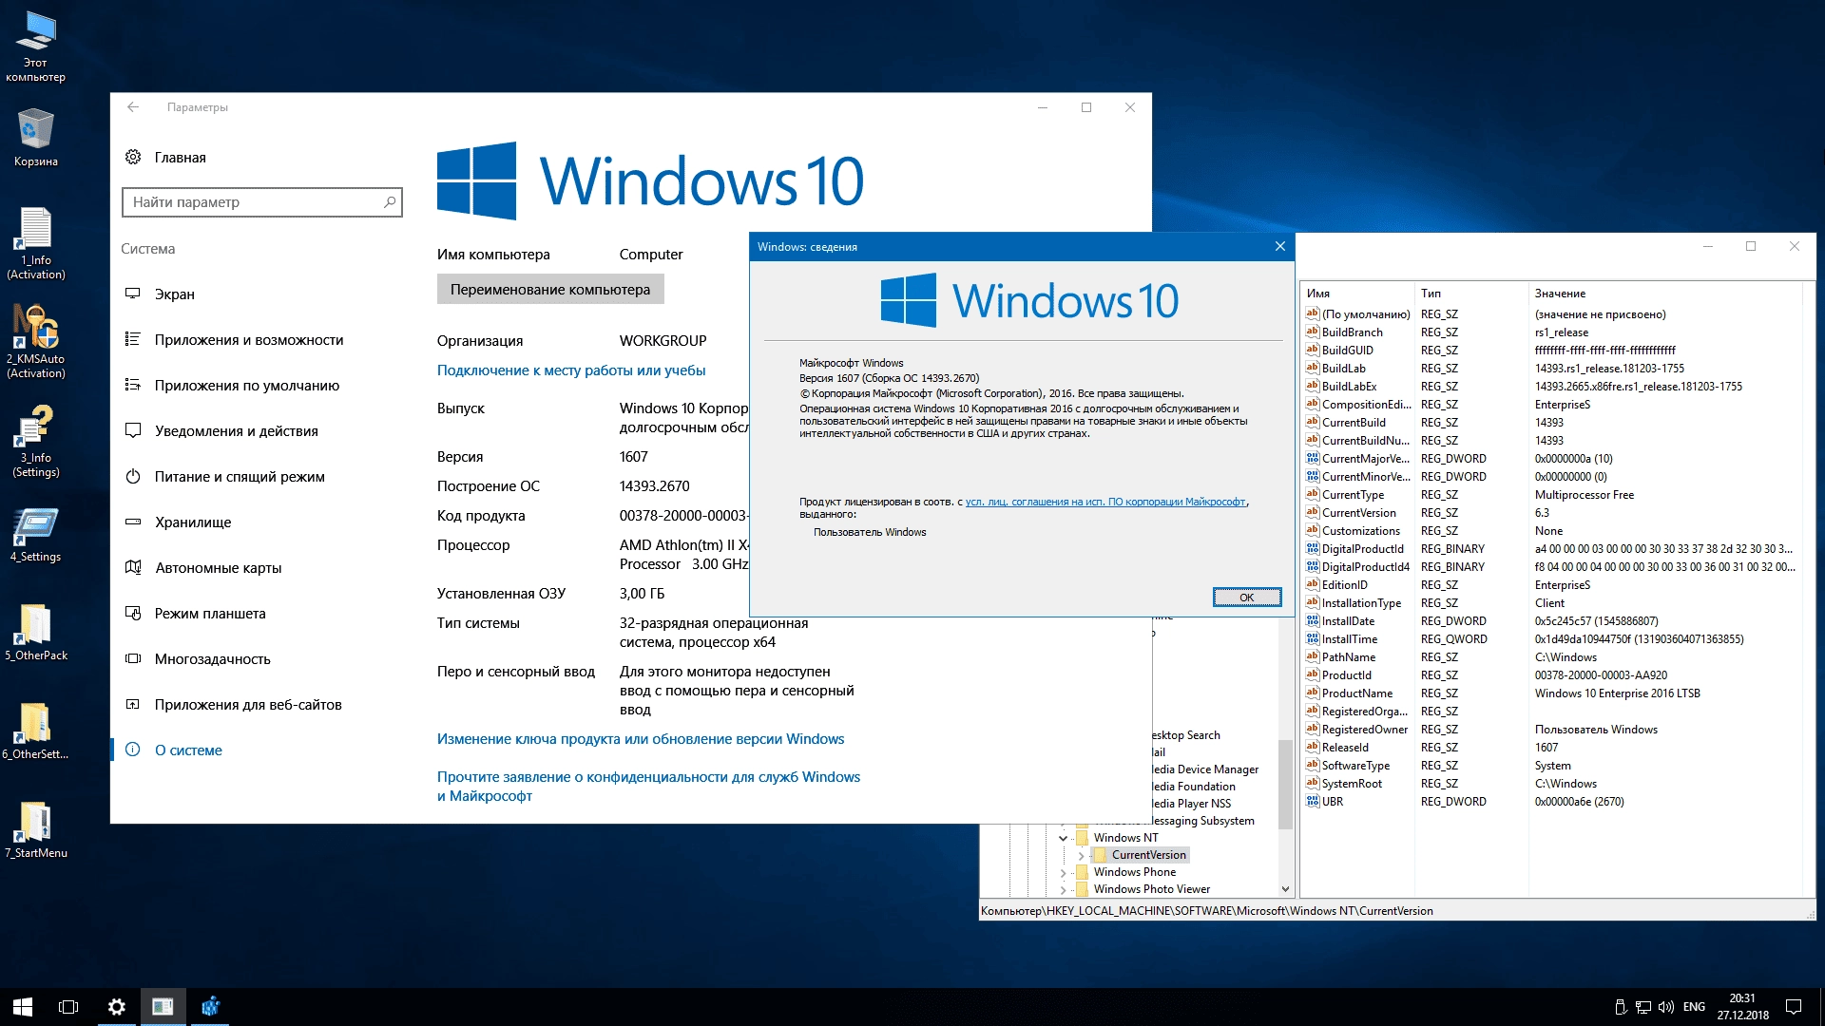Select the SystemRoot registry value
1825x1026 pixels.
[1352, 784]
